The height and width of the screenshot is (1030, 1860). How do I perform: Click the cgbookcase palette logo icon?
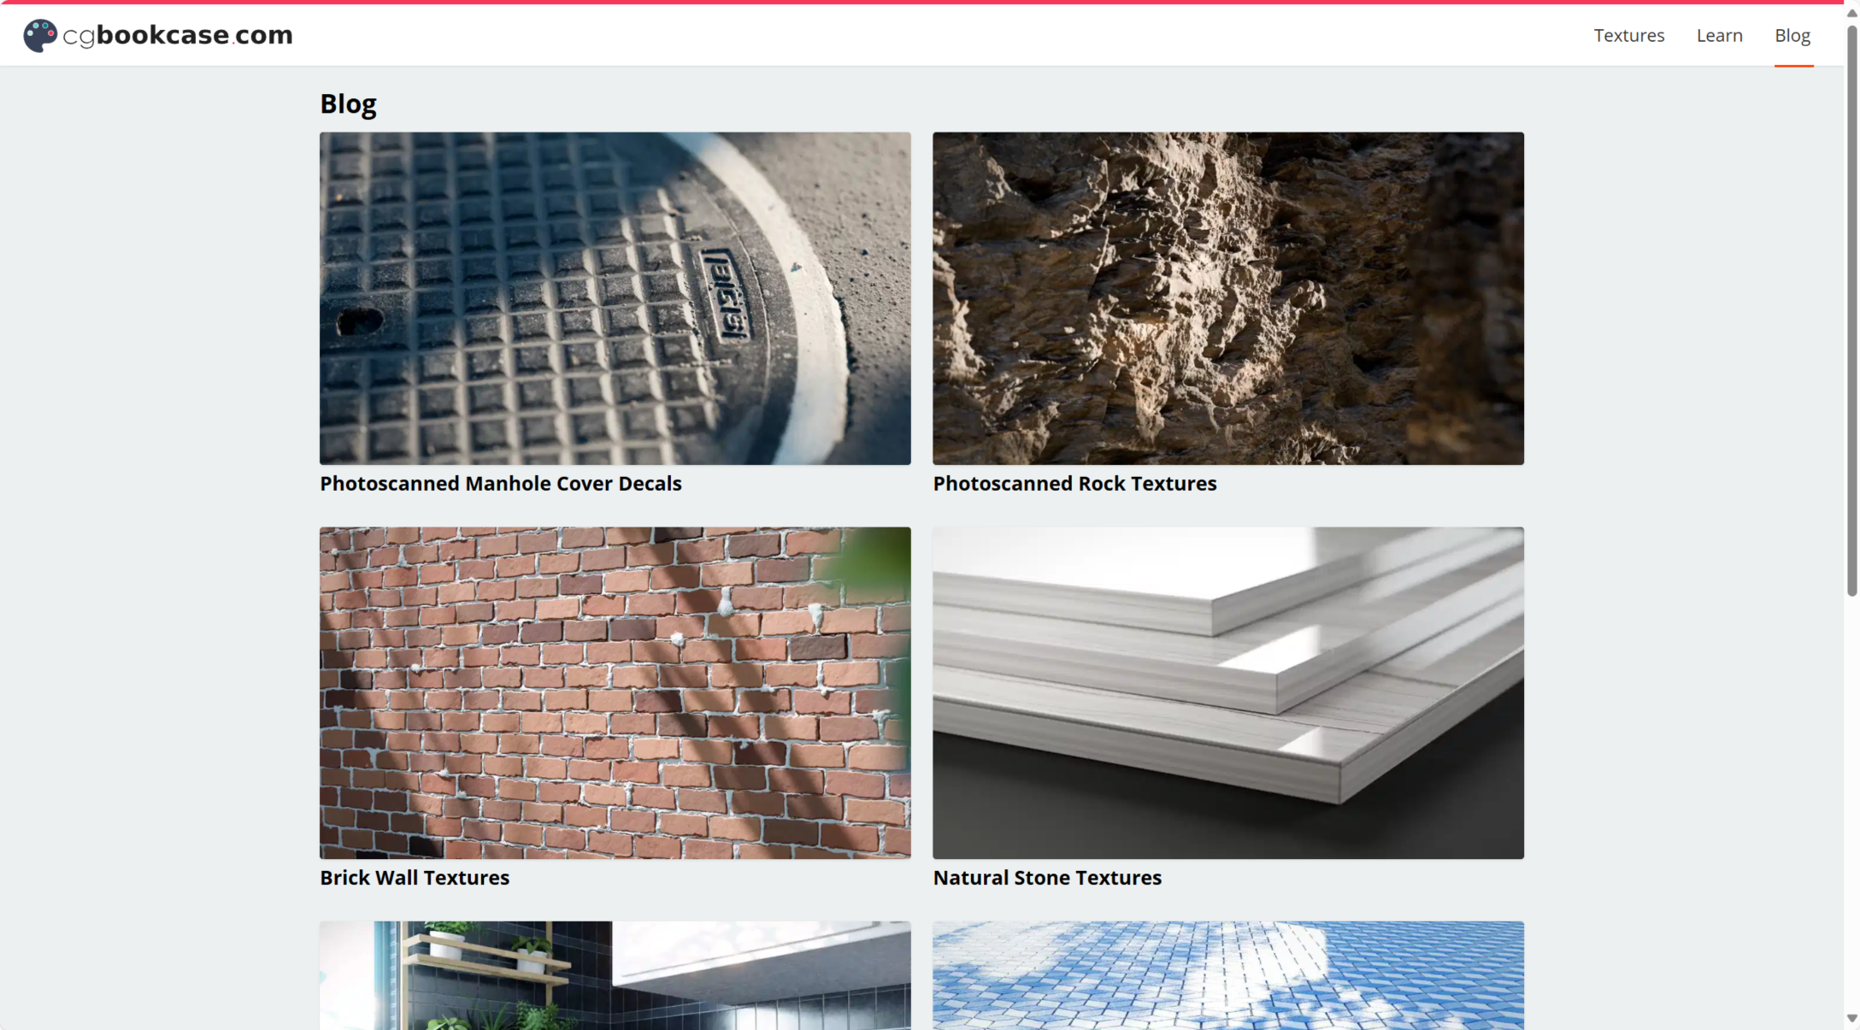(39, 35)
